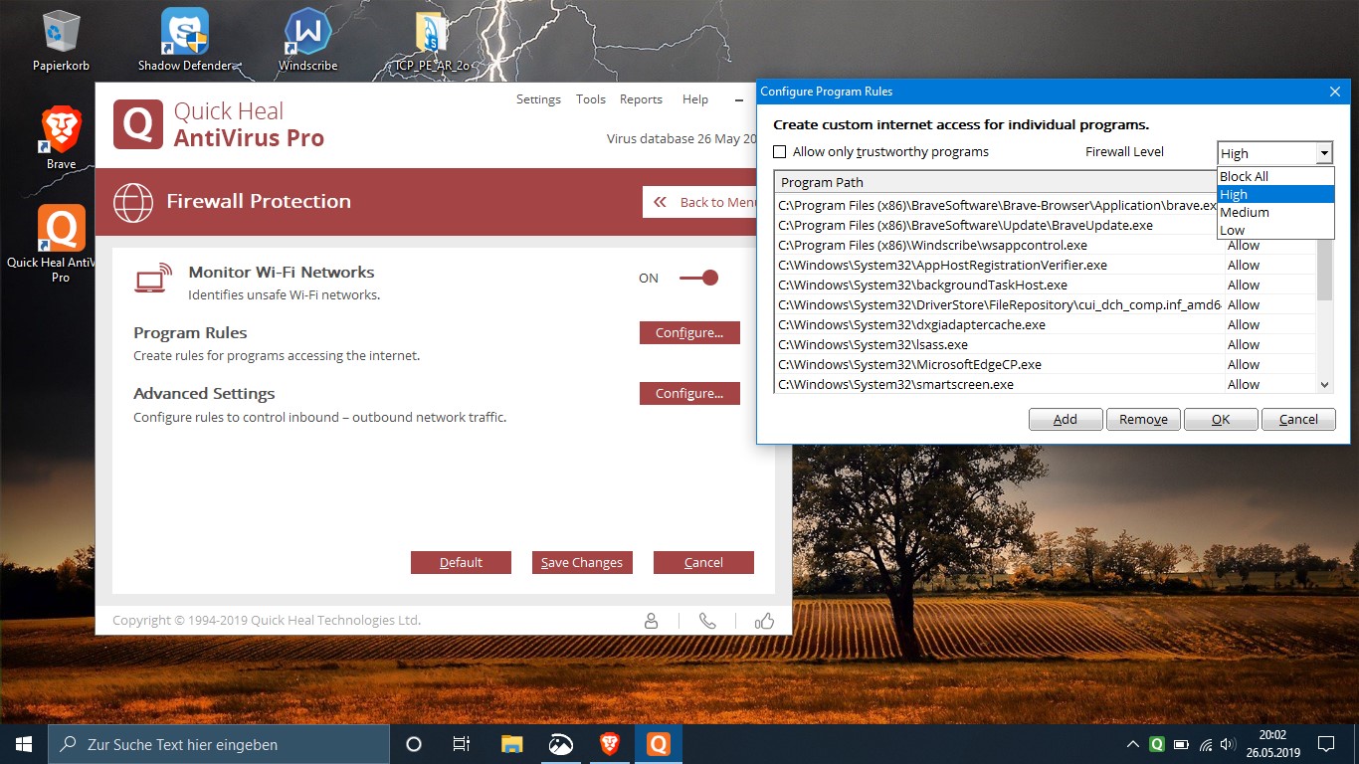Click Configure for Advanced Settings
The height and width of the screenshot is (764, 1359).
tap(689, 394)
